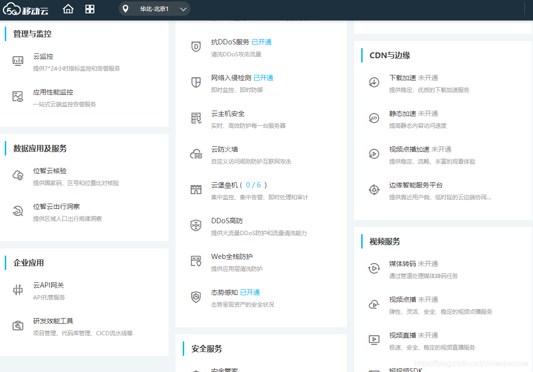Open 态势感知 link
This screenshot has height=372, width=533.
click(224, 292)
